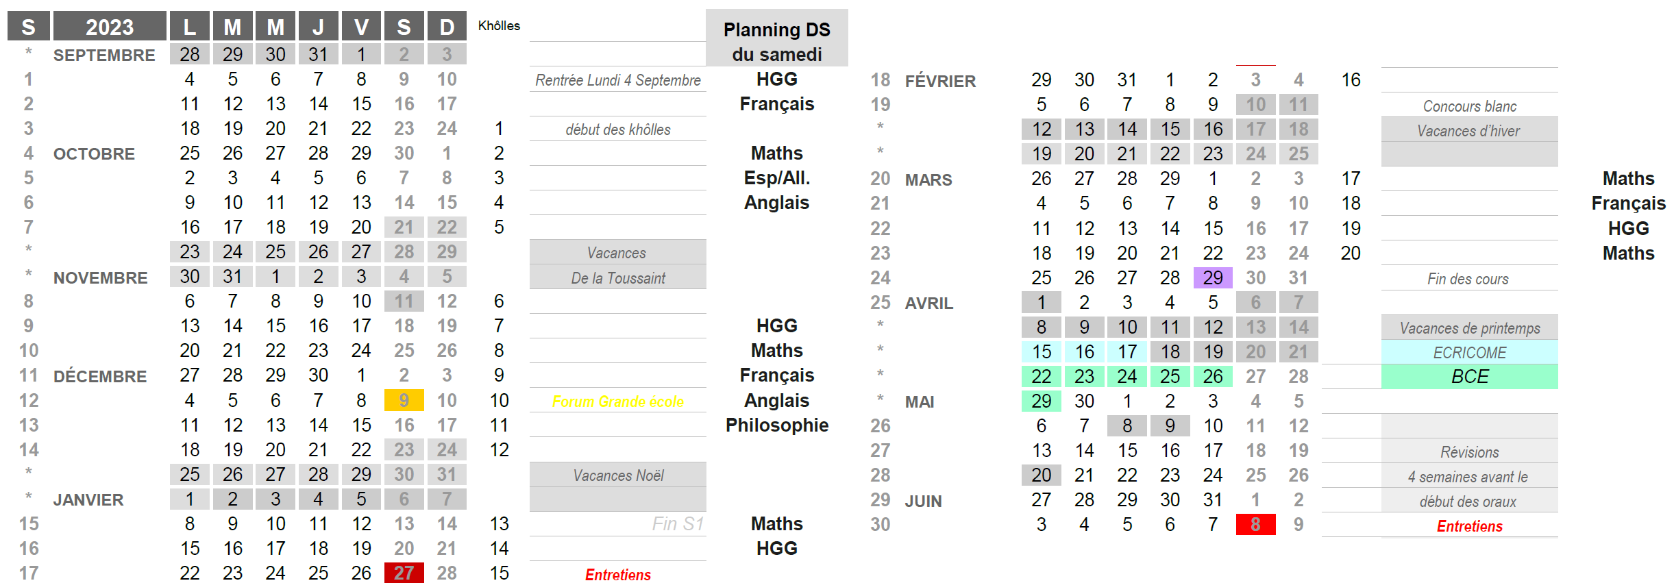Viewport: 1674px width, 583px height.
Task: Click the Philosophie DS entry
Action: tap(776, 425)
